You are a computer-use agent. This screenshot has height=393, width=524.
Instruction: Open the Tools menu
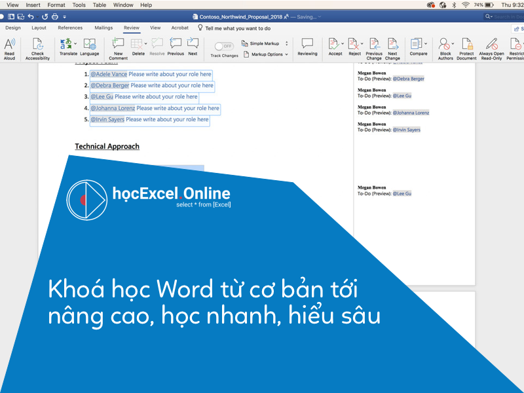tap(79, 5)
